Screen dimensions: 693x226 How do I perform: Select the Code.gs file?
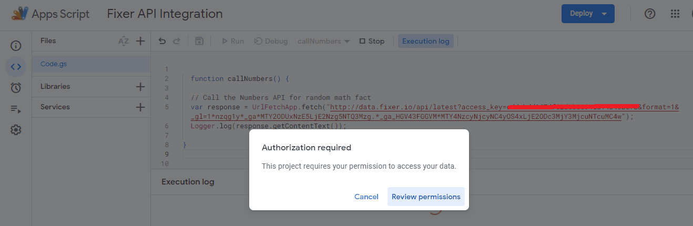pyautogui.click(x=91, y=64)
